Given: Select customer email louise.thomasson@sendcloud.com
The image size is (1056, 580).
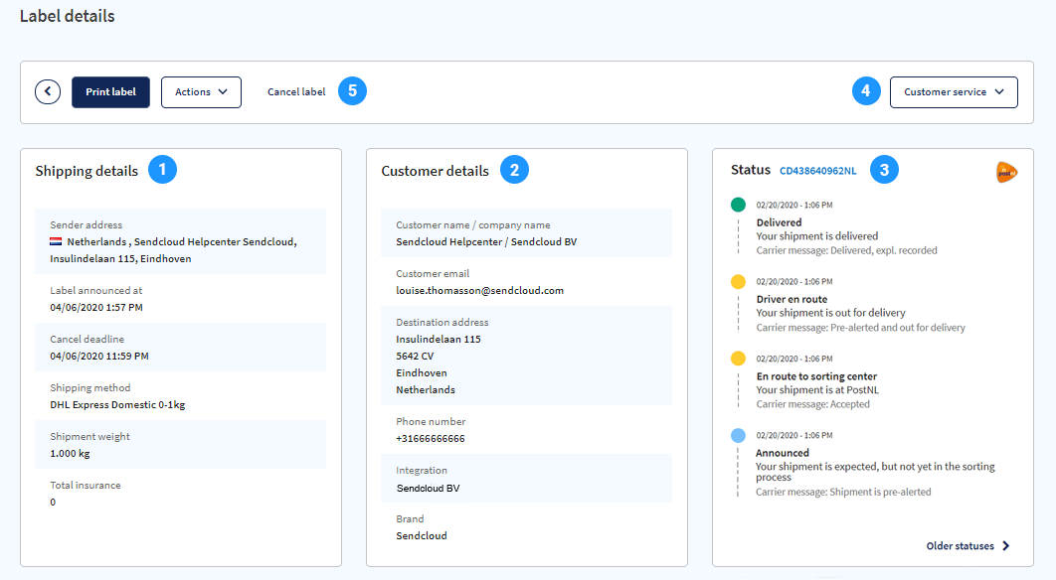Looking at the screenshot, I should (x=479, y=291).
